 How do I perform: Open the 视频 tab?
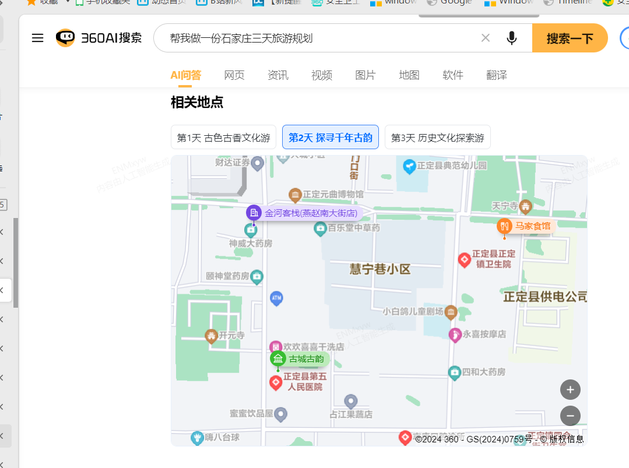click(x=322, y=75)
